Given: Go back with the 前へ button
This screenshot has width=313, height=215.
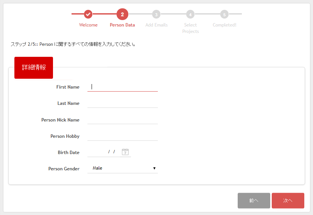Looking at the screenshot, I should pos(254,201).
